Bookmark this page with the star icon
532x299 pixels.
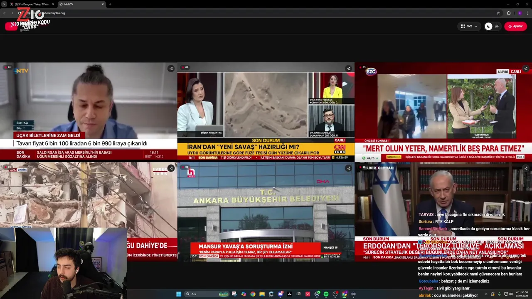click(498, 13)
